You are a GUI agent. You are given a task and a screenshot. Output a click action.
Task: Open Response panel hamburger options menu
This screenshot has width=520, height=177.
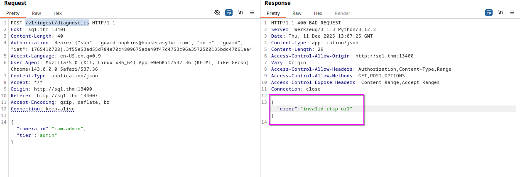[512, 13]
